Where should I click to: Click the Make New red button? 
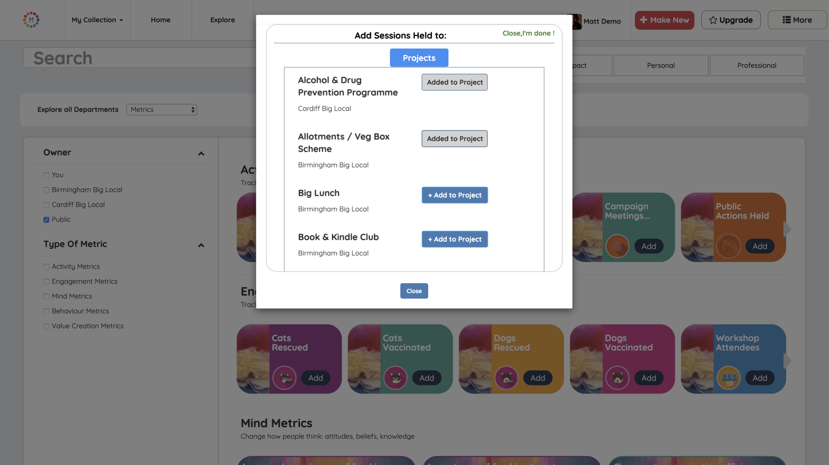pyautogui.click(x=664, y=20)
